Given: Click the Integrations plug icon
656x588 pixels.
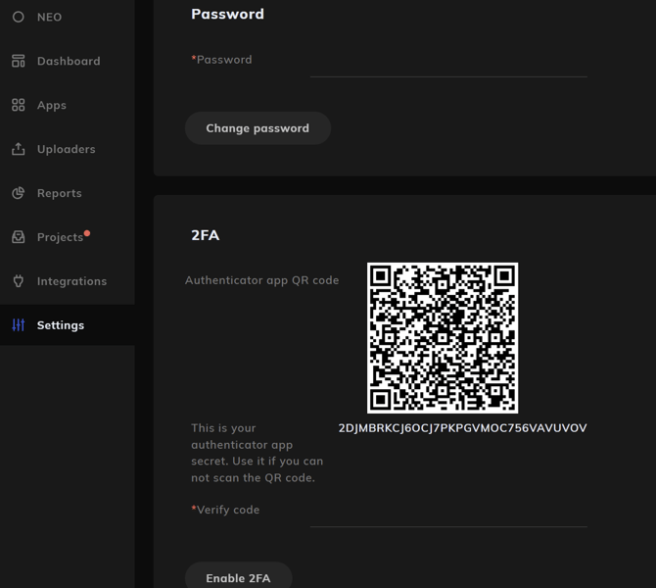Looking at the screenshot, I should (18, 281).
